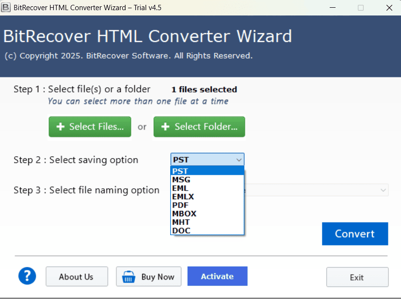
Task: Click the plus icon on the Select Folder button
Action: point(165,127)
